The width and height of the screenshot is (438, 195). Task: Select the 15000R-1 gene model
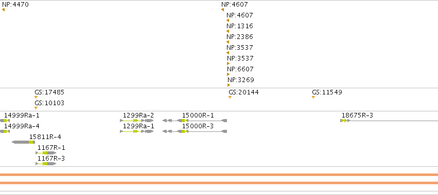[195, 121]
